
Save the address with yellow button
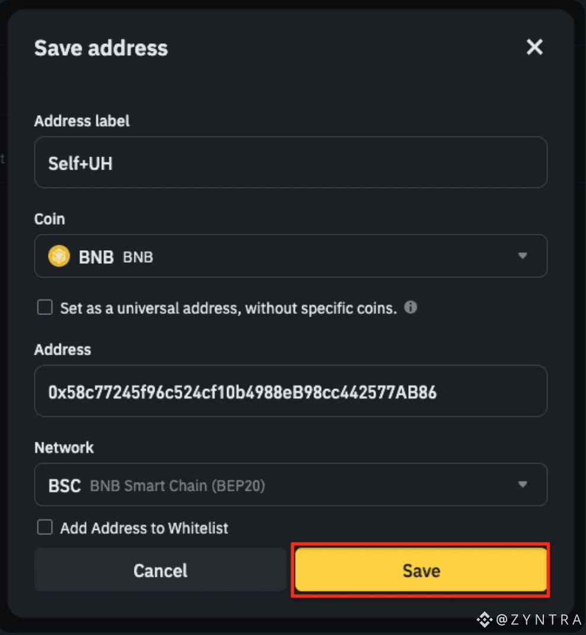point(421,570)
